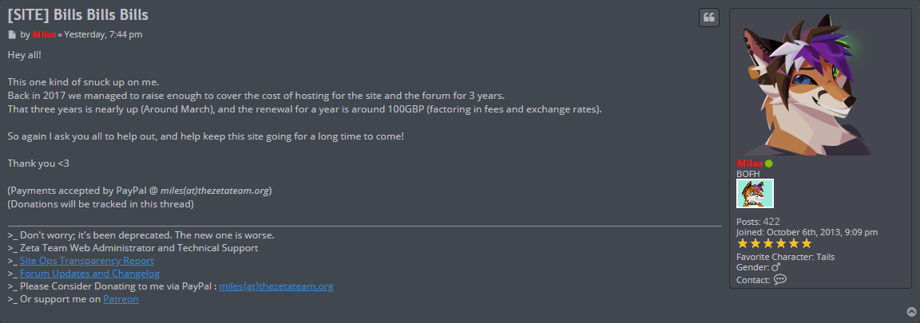Click the male gender symbol icon
The width and height of the screenshot is (920, 323).
[x=775, y=268]
